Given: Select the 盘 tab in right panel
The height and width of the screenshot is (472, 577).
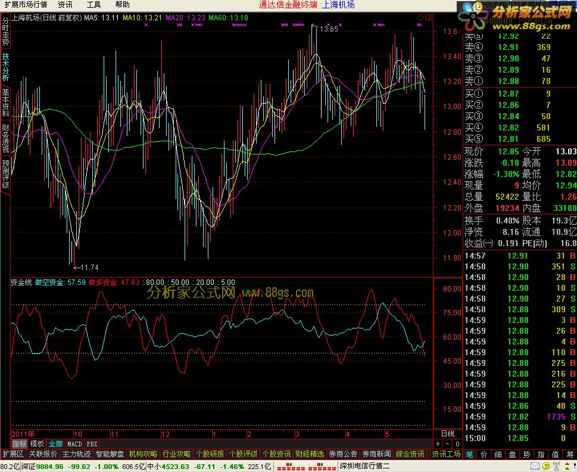Looking at the screenshot, I should [512, 455].
